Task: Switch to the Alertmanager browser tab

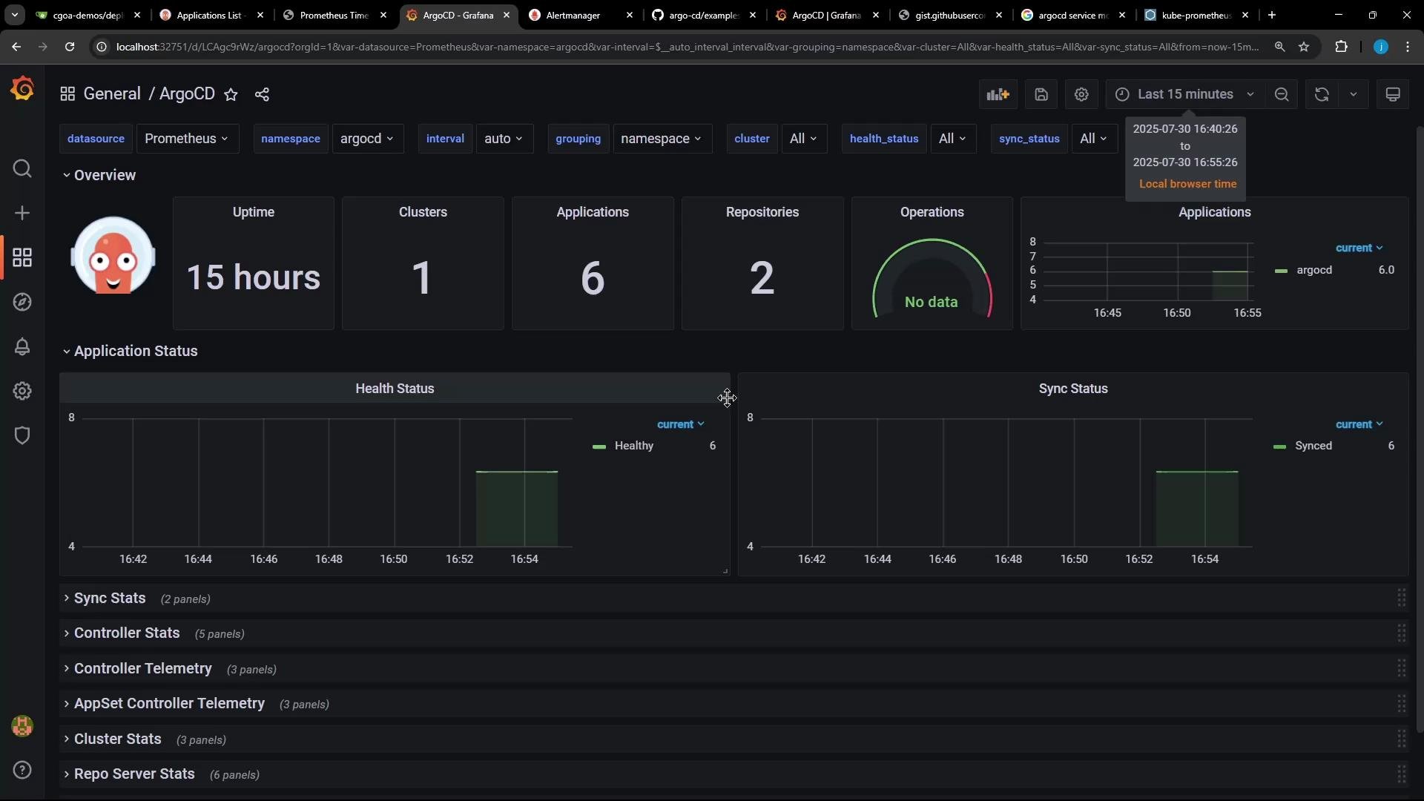Action: [580, 15]
